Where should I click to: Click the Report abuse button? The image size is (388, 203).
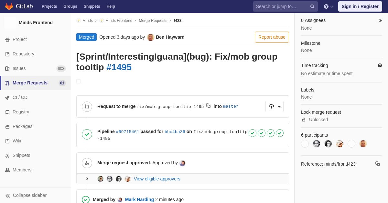pyautogui.click(x=272, y=37)
